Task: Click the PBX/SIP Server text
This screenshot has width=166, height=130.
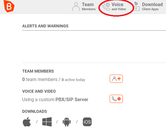Action: pyautogui.click(x=72, y=99)
